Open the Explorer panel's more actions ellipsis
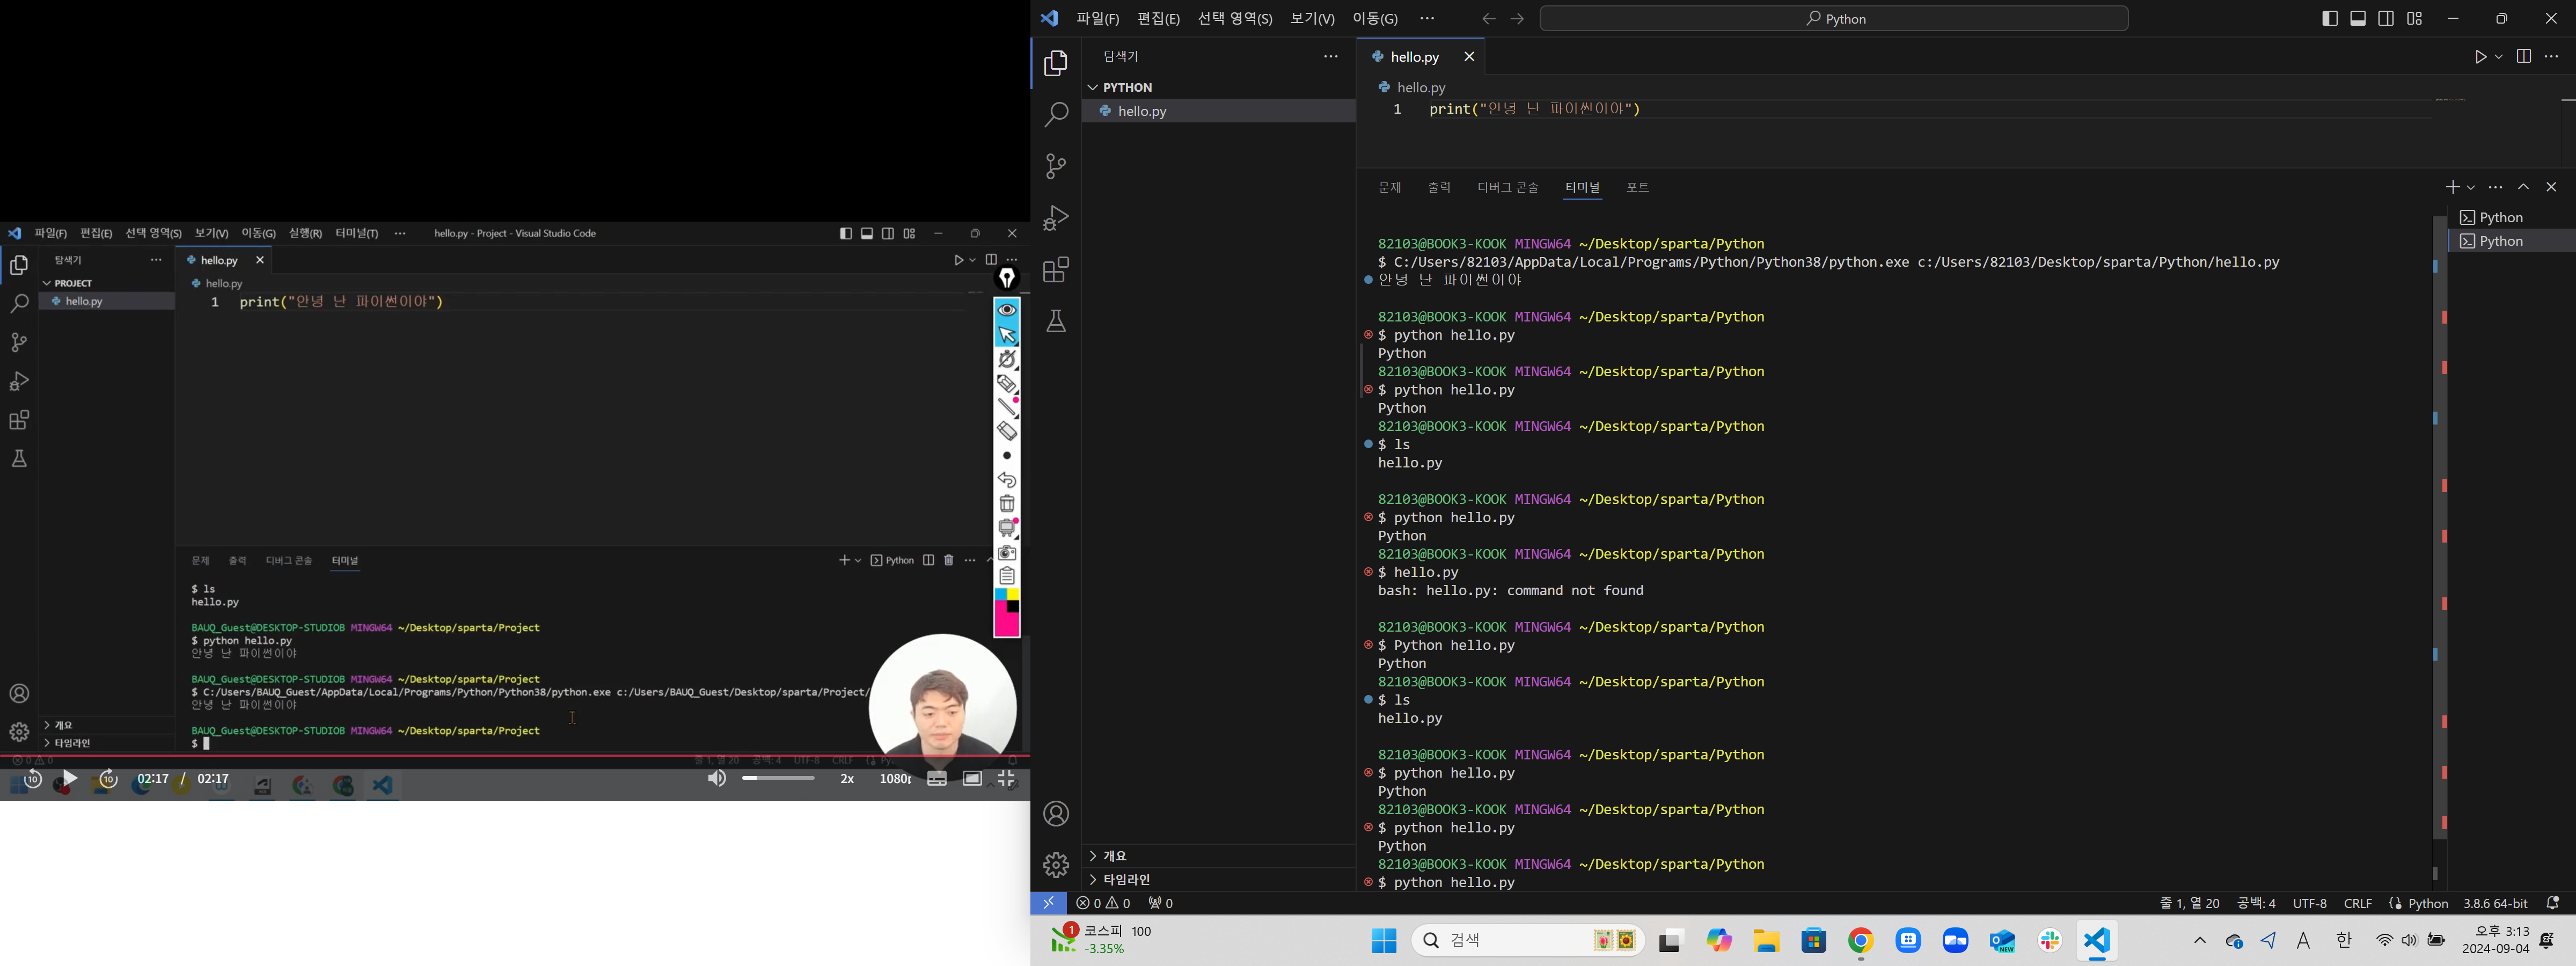2576x966 pixels. [x=1331, y=57]
